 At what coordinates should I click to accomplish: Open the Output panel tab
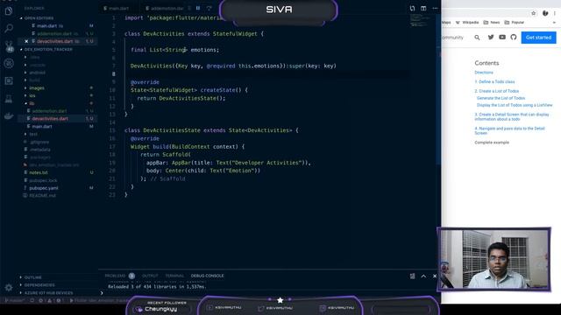150,276
